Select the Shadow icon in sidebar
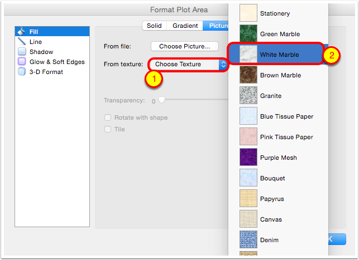Viewport: 359px width, 260px height. click(x=22, y=52)
